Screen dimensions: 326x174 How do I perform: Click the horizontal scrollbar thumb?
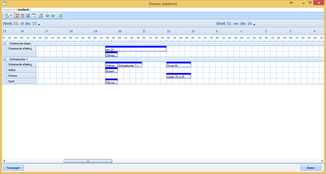88,161
